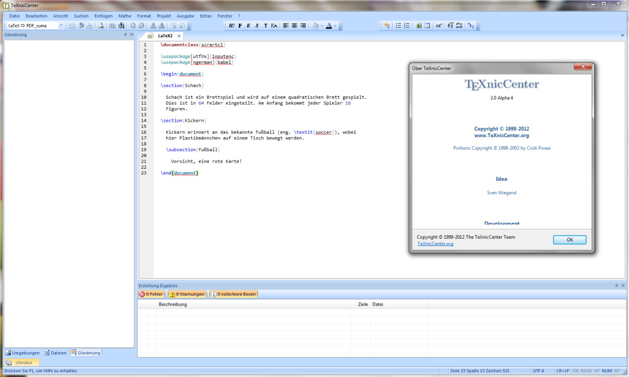The height and width of the screenshot is (377, 629).
Task: Align text left in the format toolbar
Action: click(285, 25)
